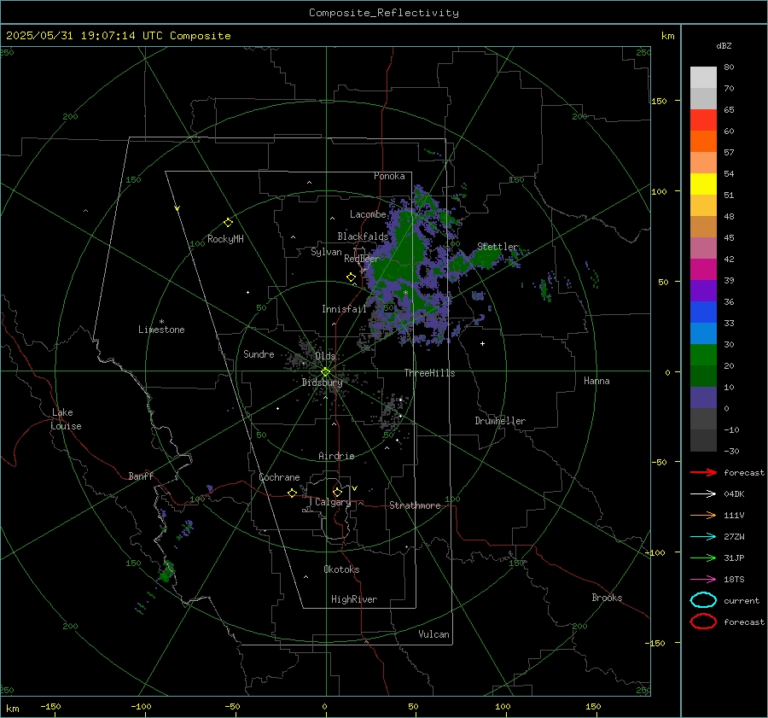
Task: Click the cyan current ellipse legend icon
Action: coord(703,600)
